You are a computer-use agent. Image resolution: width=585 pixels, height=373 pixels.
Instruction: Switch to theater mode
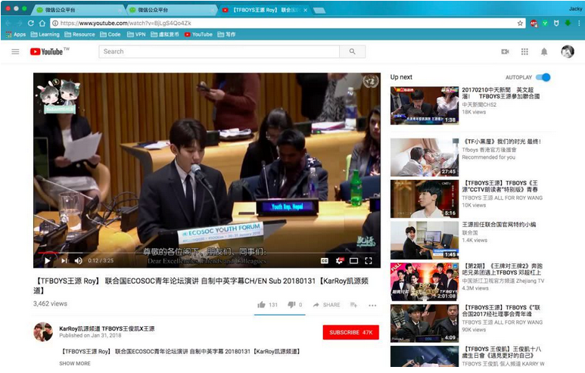coord(353,261)
